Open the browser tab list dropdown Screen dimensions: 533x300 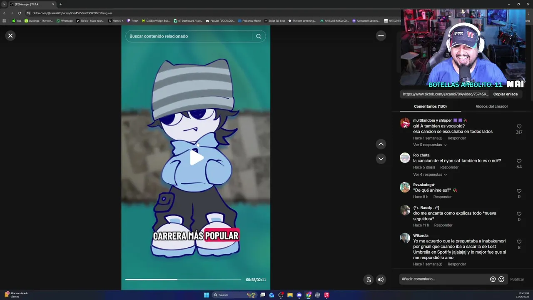tap(4, 4)
